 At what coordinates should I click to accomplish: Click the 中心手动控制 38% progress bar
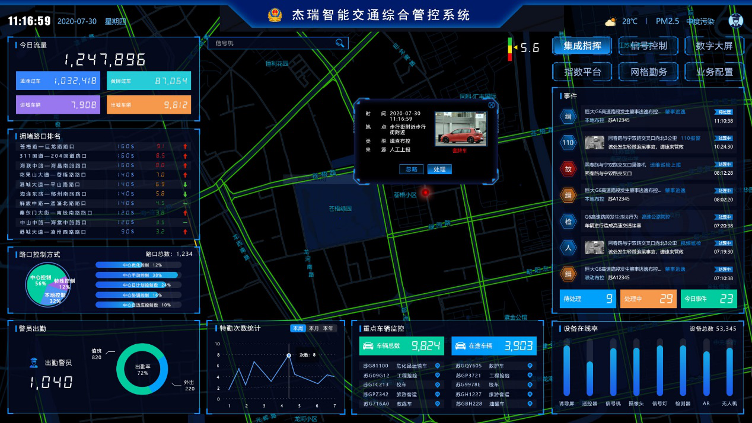[139, 275]
